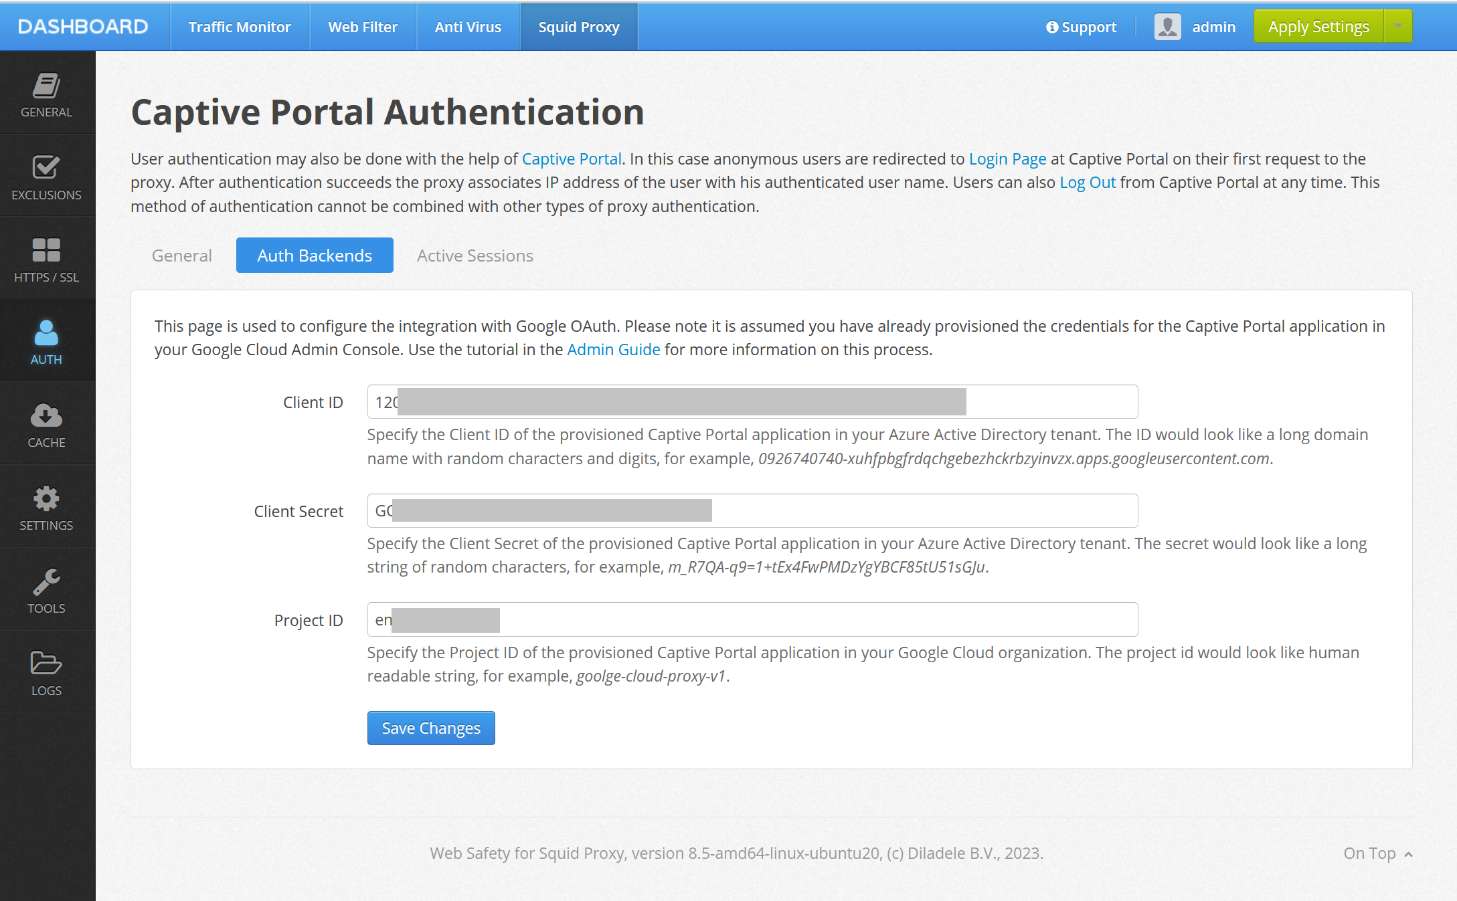Click the admin user avatar icon
The image size is (1457, 901).
pyautogui.click(x=1167, y=27)
